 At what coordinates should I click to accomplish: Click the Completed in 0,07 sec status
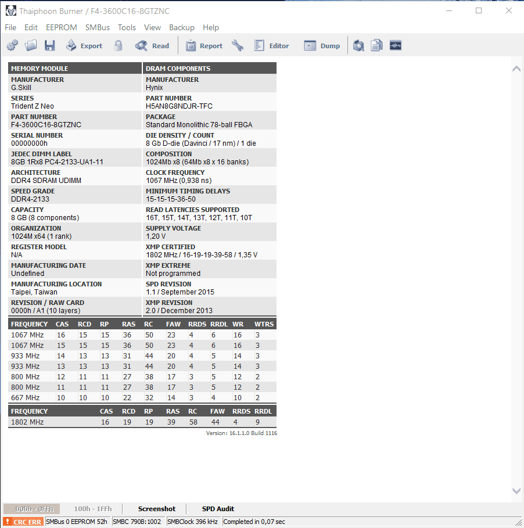(254, 522)
